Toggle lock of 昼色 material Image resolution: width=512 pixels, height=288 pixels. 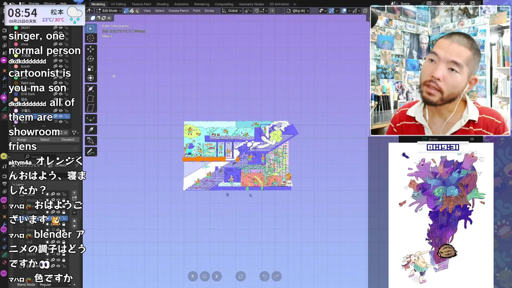coord(66,99)
